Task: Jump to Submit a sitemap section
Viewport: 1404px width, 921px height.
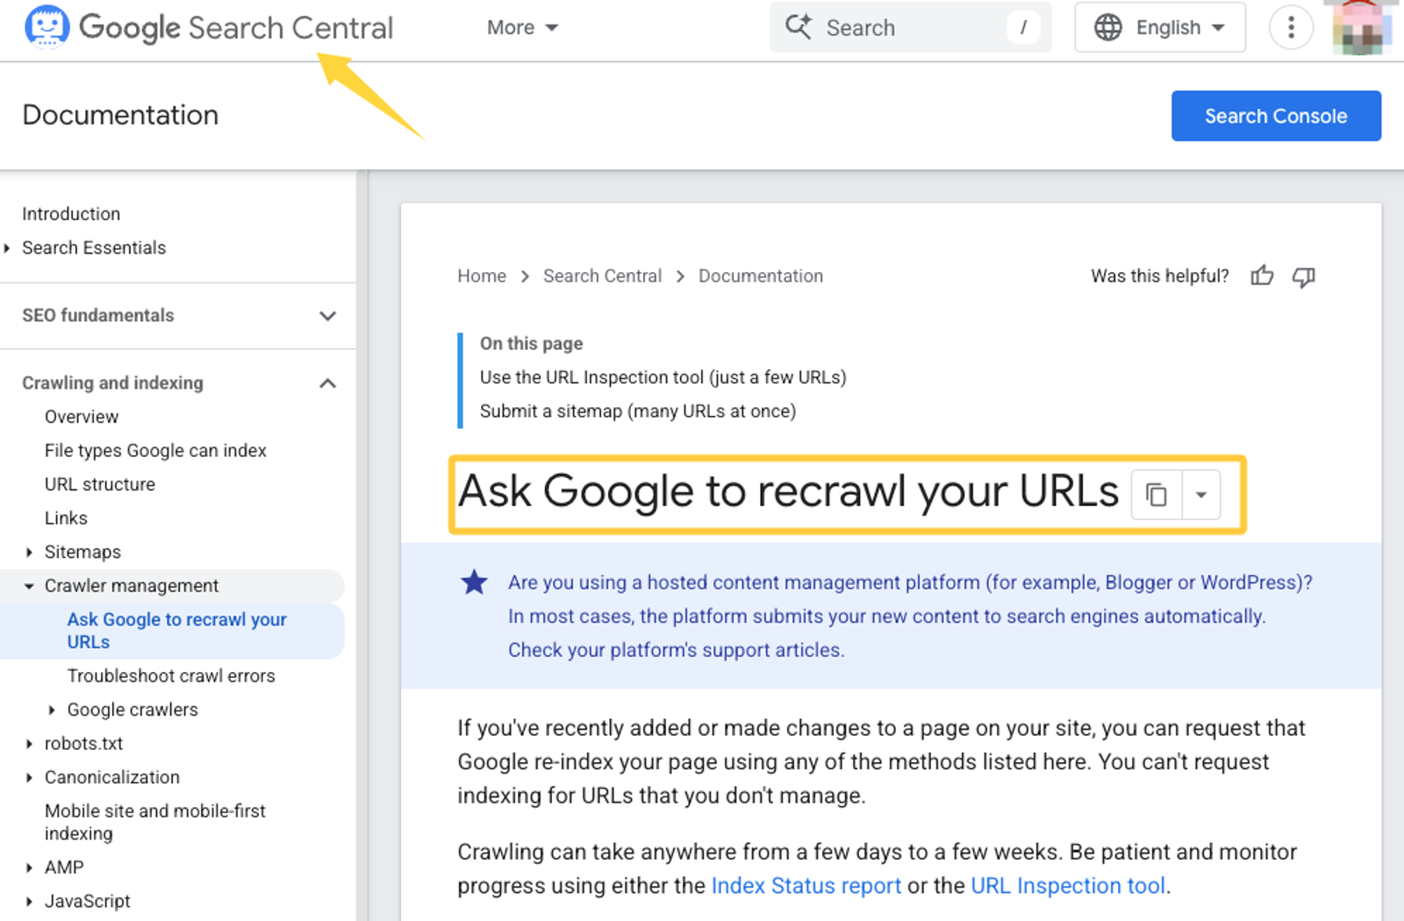Action: click(638, 411)
